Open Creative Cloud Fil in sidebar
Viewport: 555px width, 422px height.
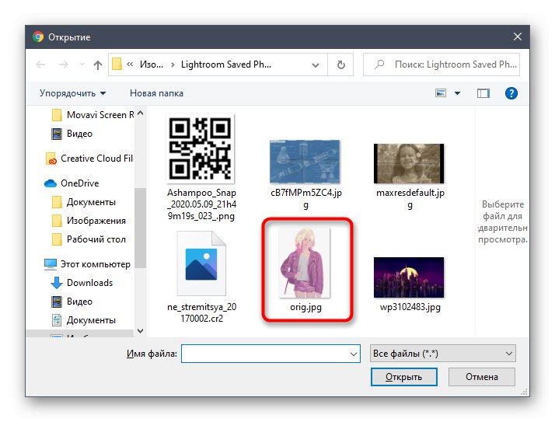pos(89,159)
